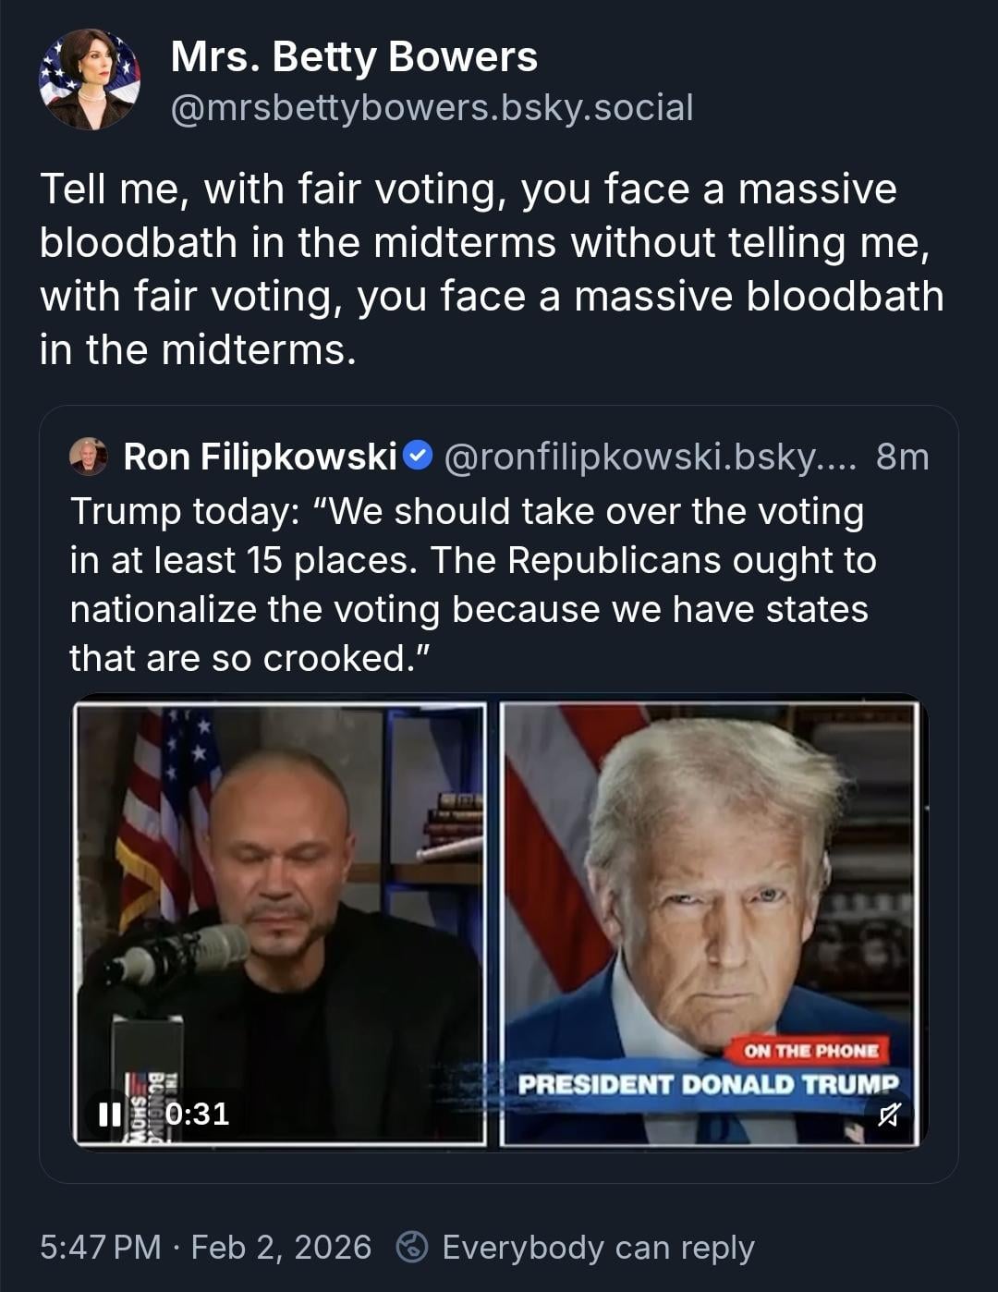This screenshot has height=1292, width=998.
Task: Tap the "PRESIDENT DONALD TRUMP" caption bar
Action: coord(707,1083)
